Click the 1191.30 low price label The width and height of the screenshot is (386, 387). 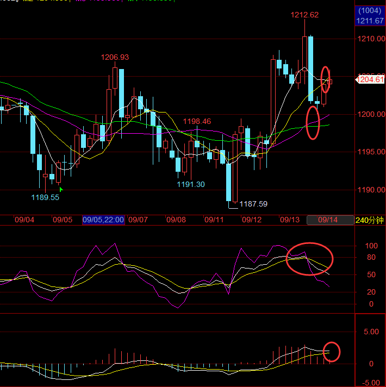click(191, 184)
